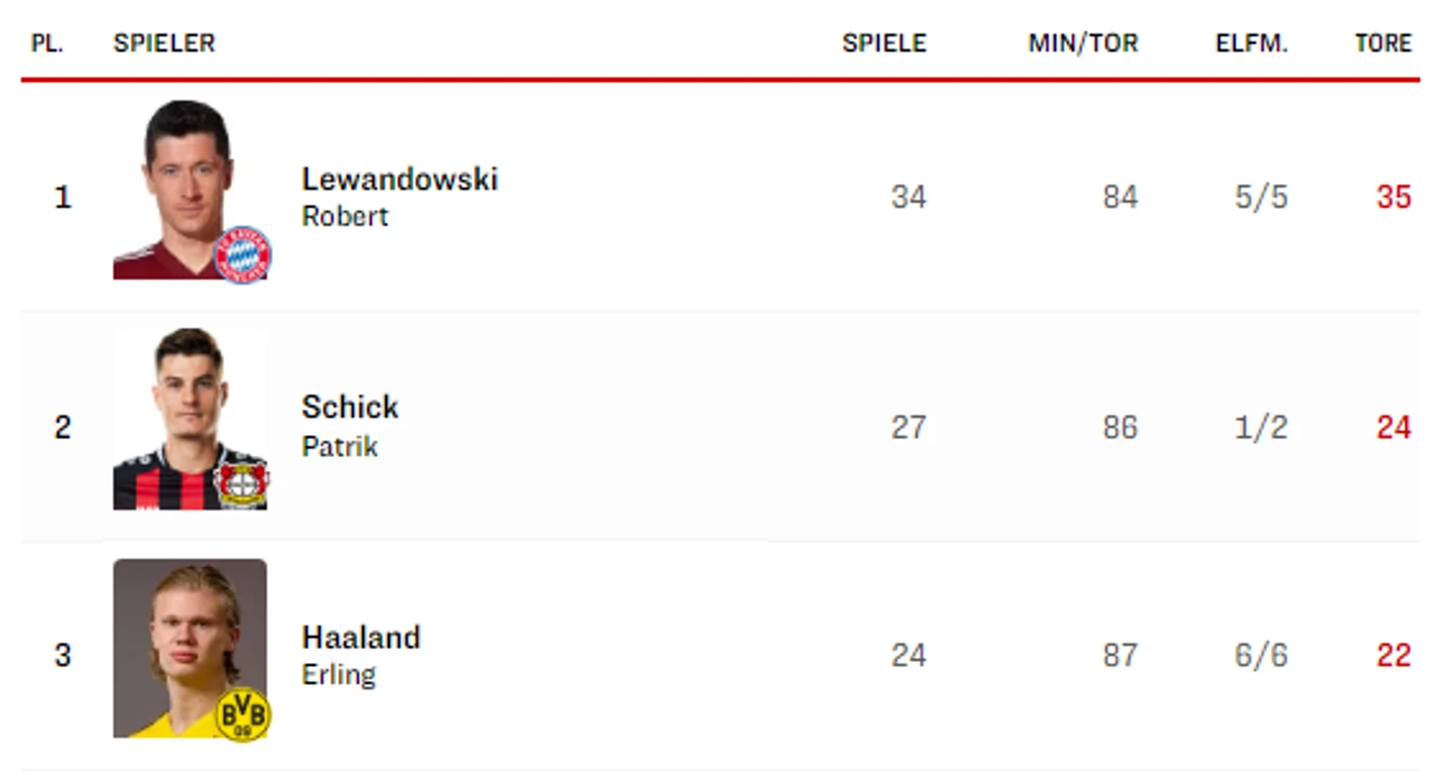Click Haaland's 6/6 penalty stat
This screenshot has width=1448, height=771.
(1262, 655)
